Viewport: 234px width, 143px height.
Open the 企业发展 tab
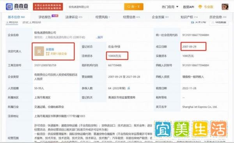(160, 17)
